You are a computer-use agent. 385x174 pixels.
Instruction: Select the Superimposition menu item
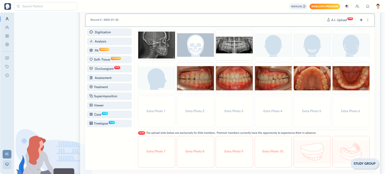[x=109, y=96]
